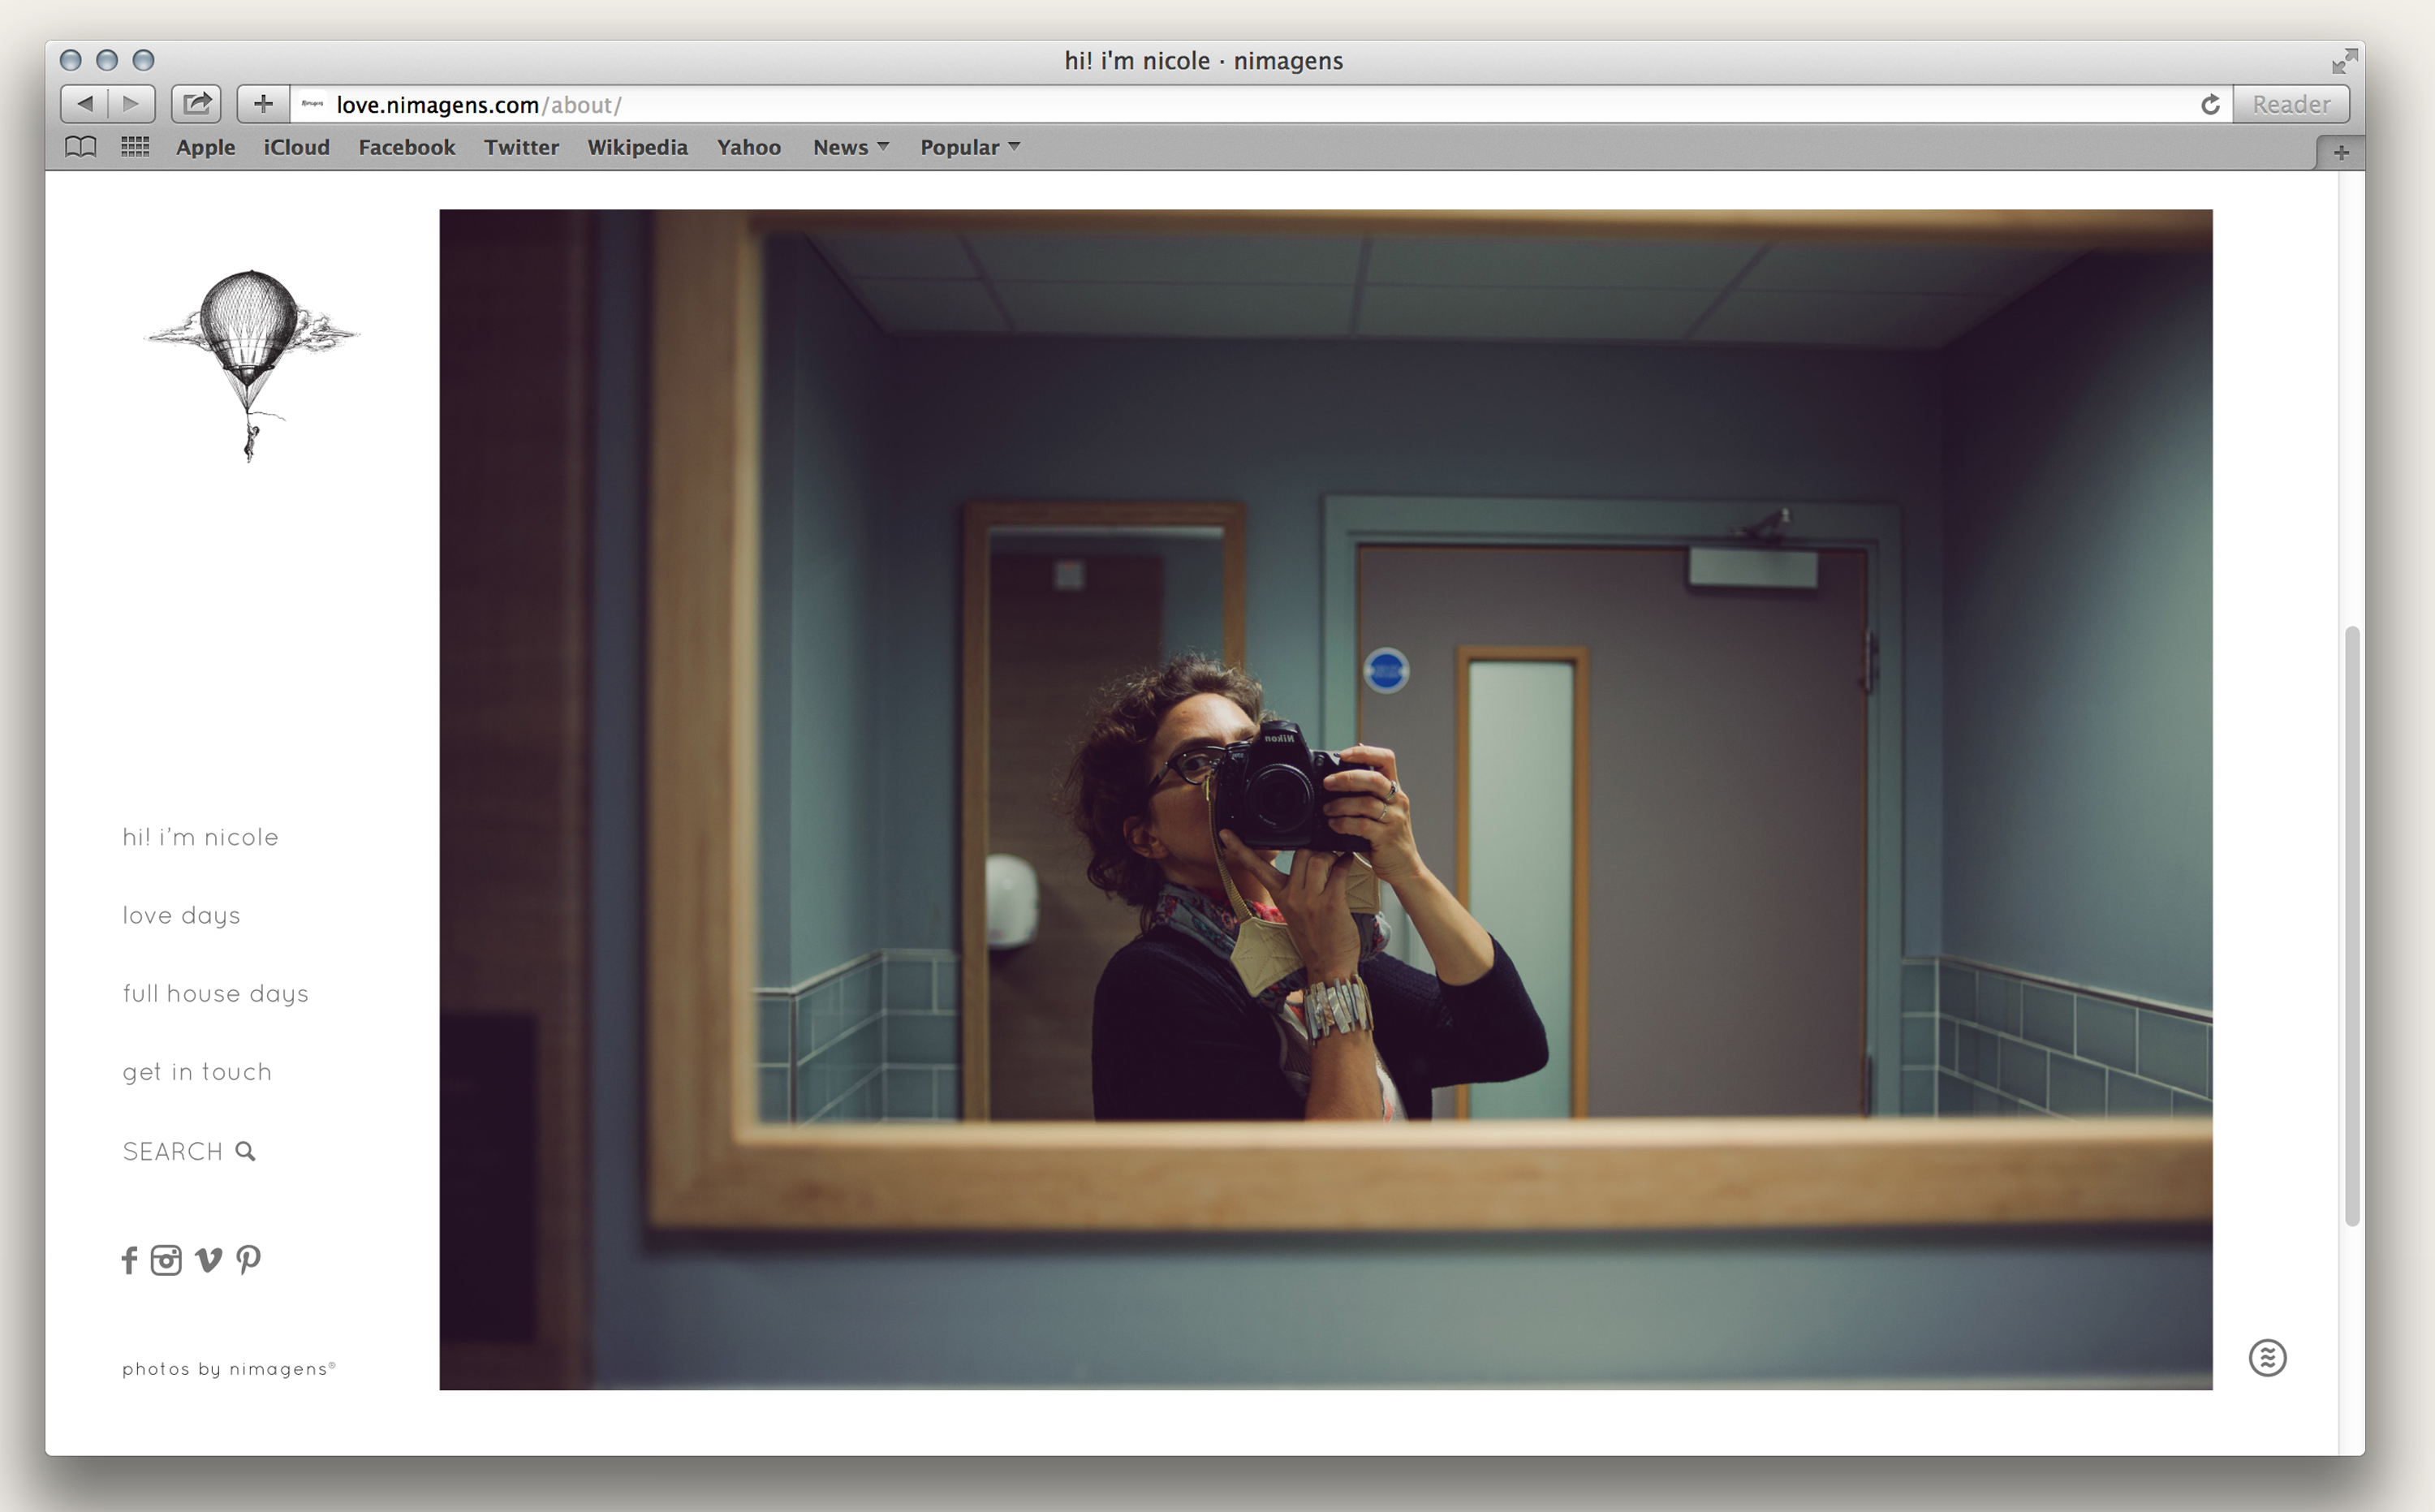The image size is (2435, 1512).
Task: Open the bookmarks book icon
Action: [x=80, y=147]
